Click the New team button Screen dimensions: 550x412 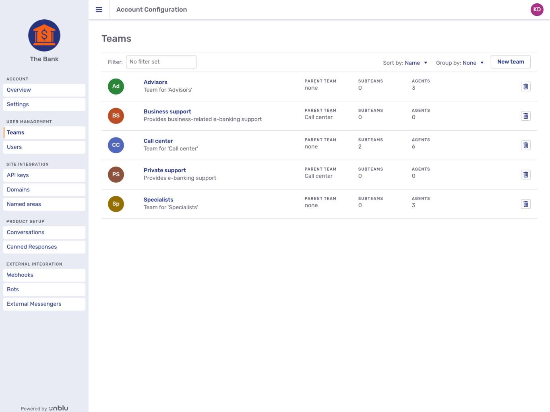pyautogui.click(x=510, y=62)
